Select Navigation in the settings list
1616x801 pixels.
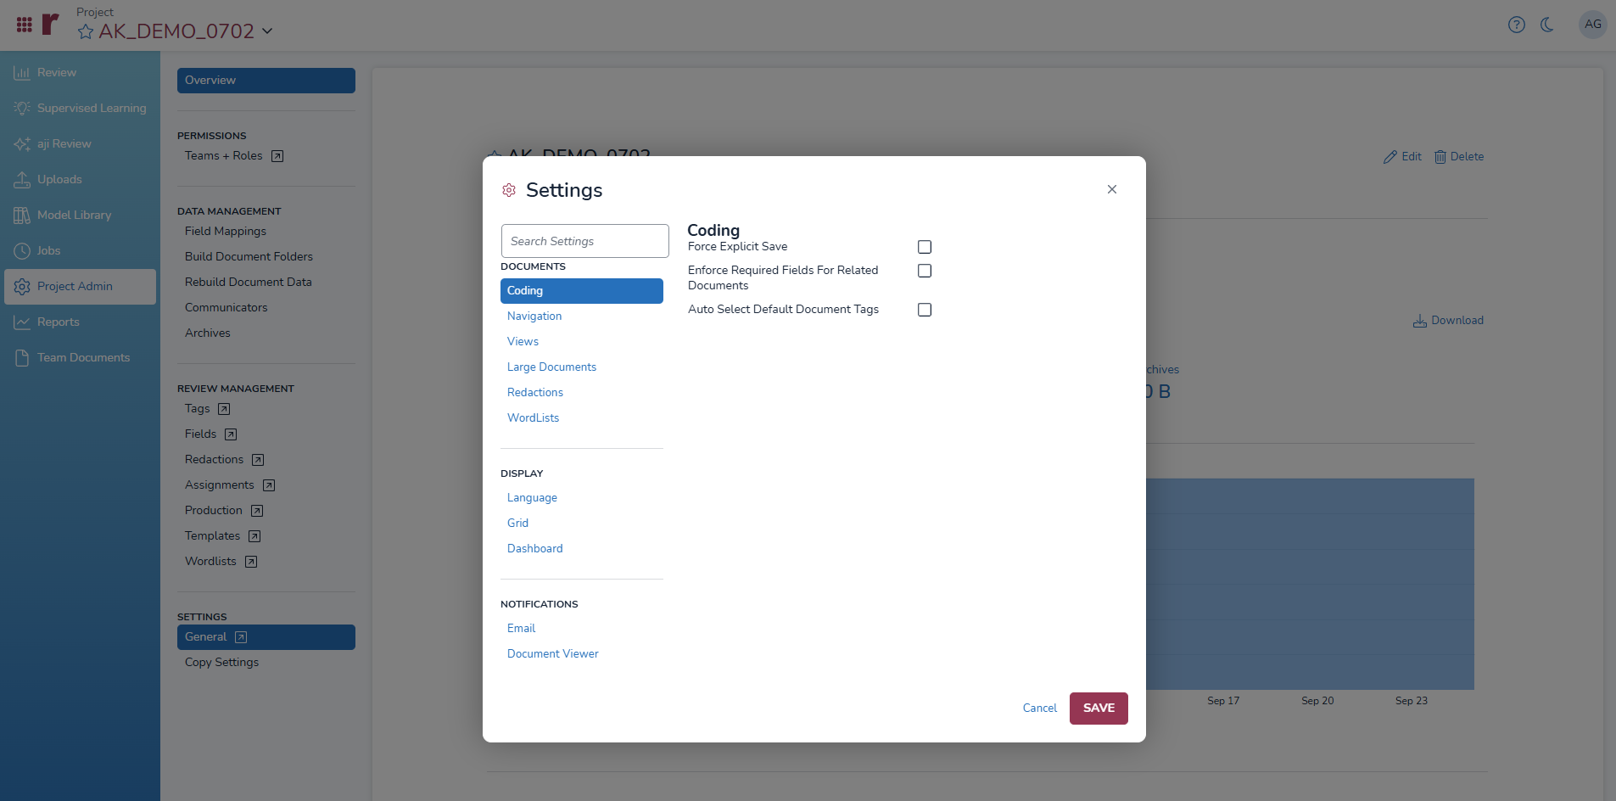tap(534, 316)
